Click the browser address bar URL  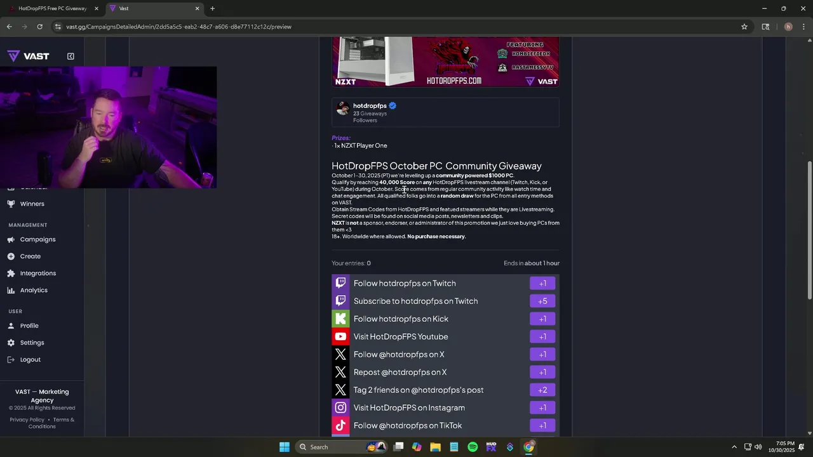(178, 27)
